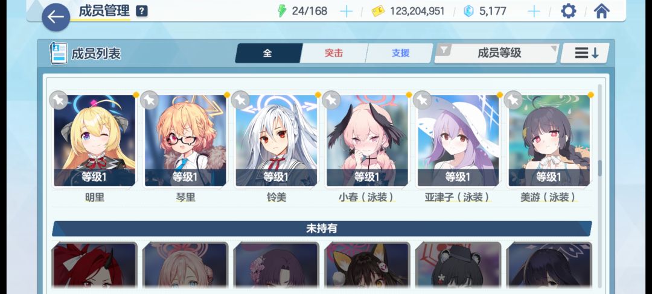
Task: Toggle pin on 铃美 card
Action: click(x=240, y=100)
